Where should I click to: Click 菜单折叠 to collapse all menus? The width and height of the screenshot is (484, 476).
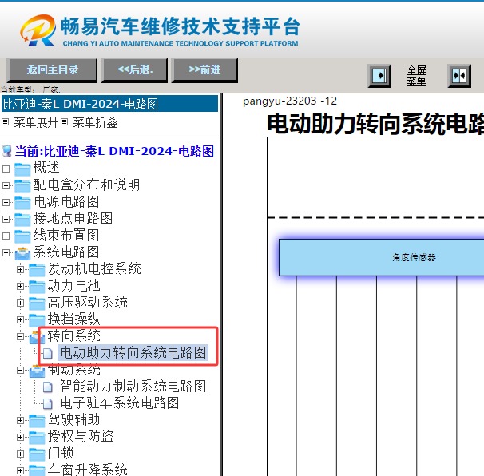(x=95, y=122)
